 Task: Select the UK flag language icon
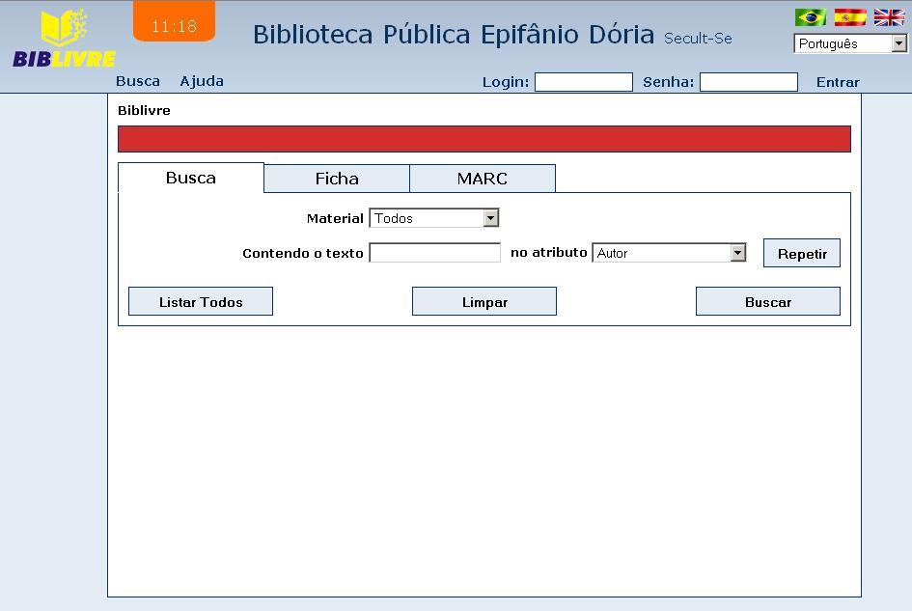pos(889,17)
